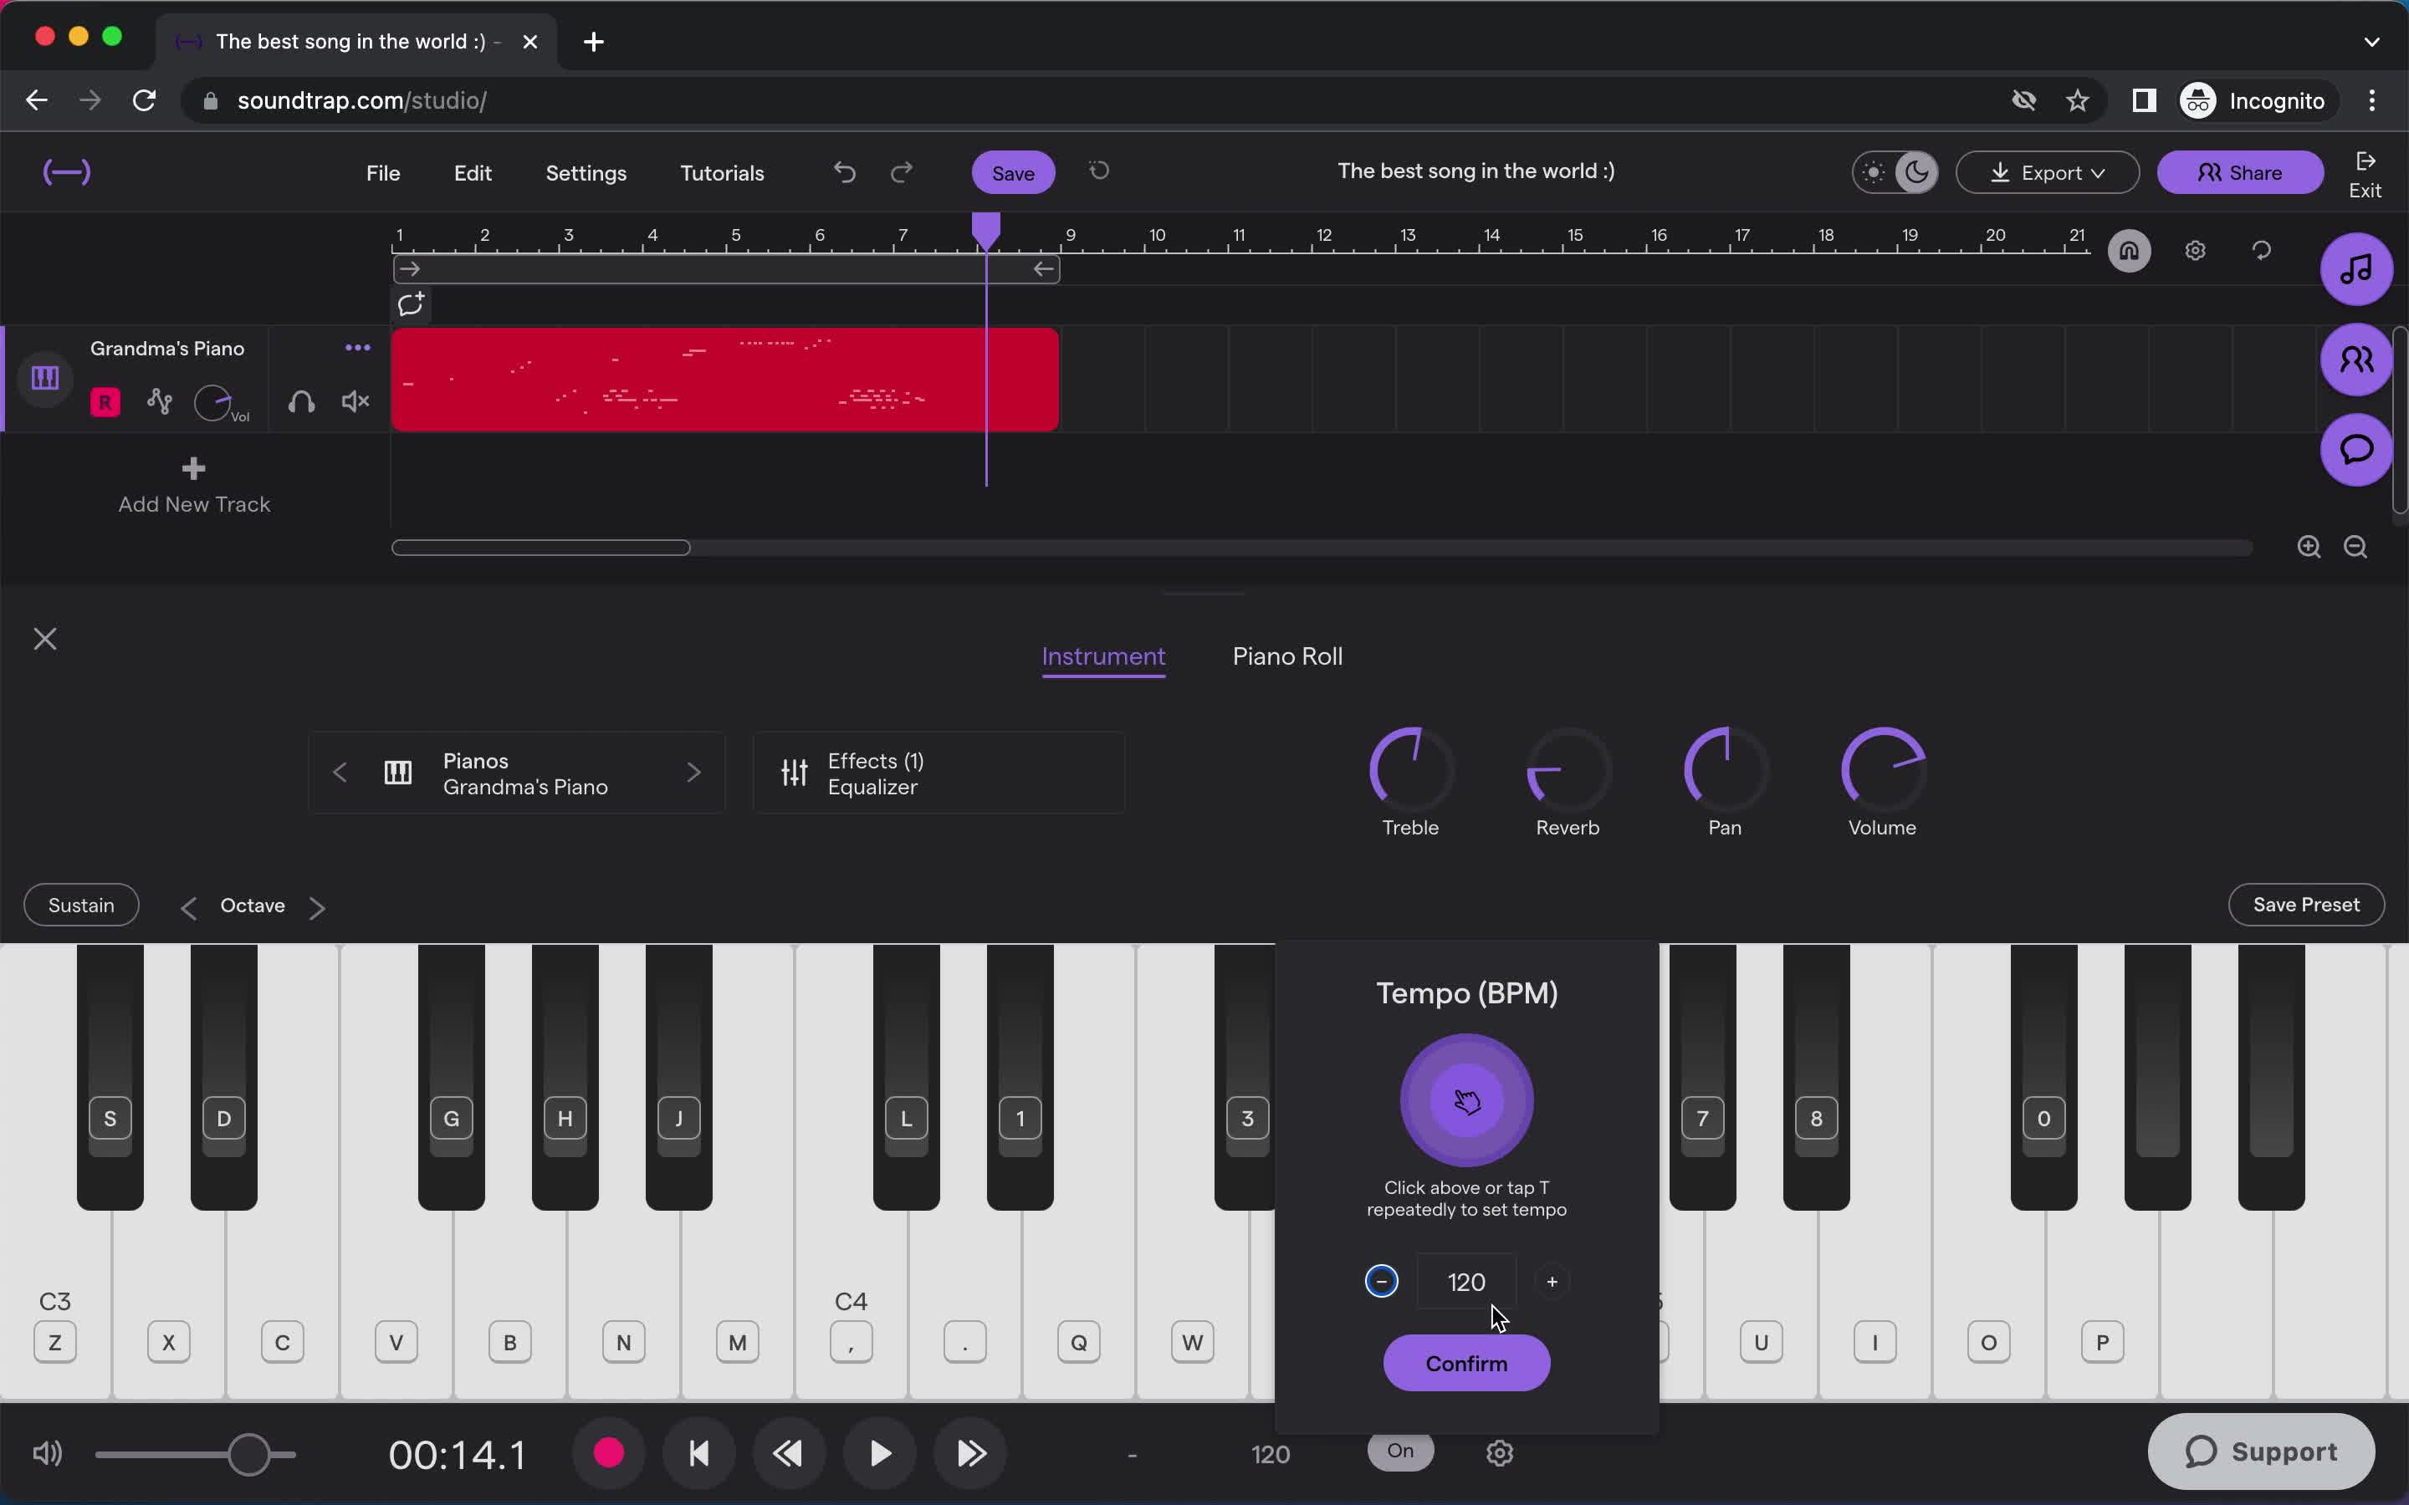Click the Effects Equalizer icon

pyautogui.click(x=793, y=773)
